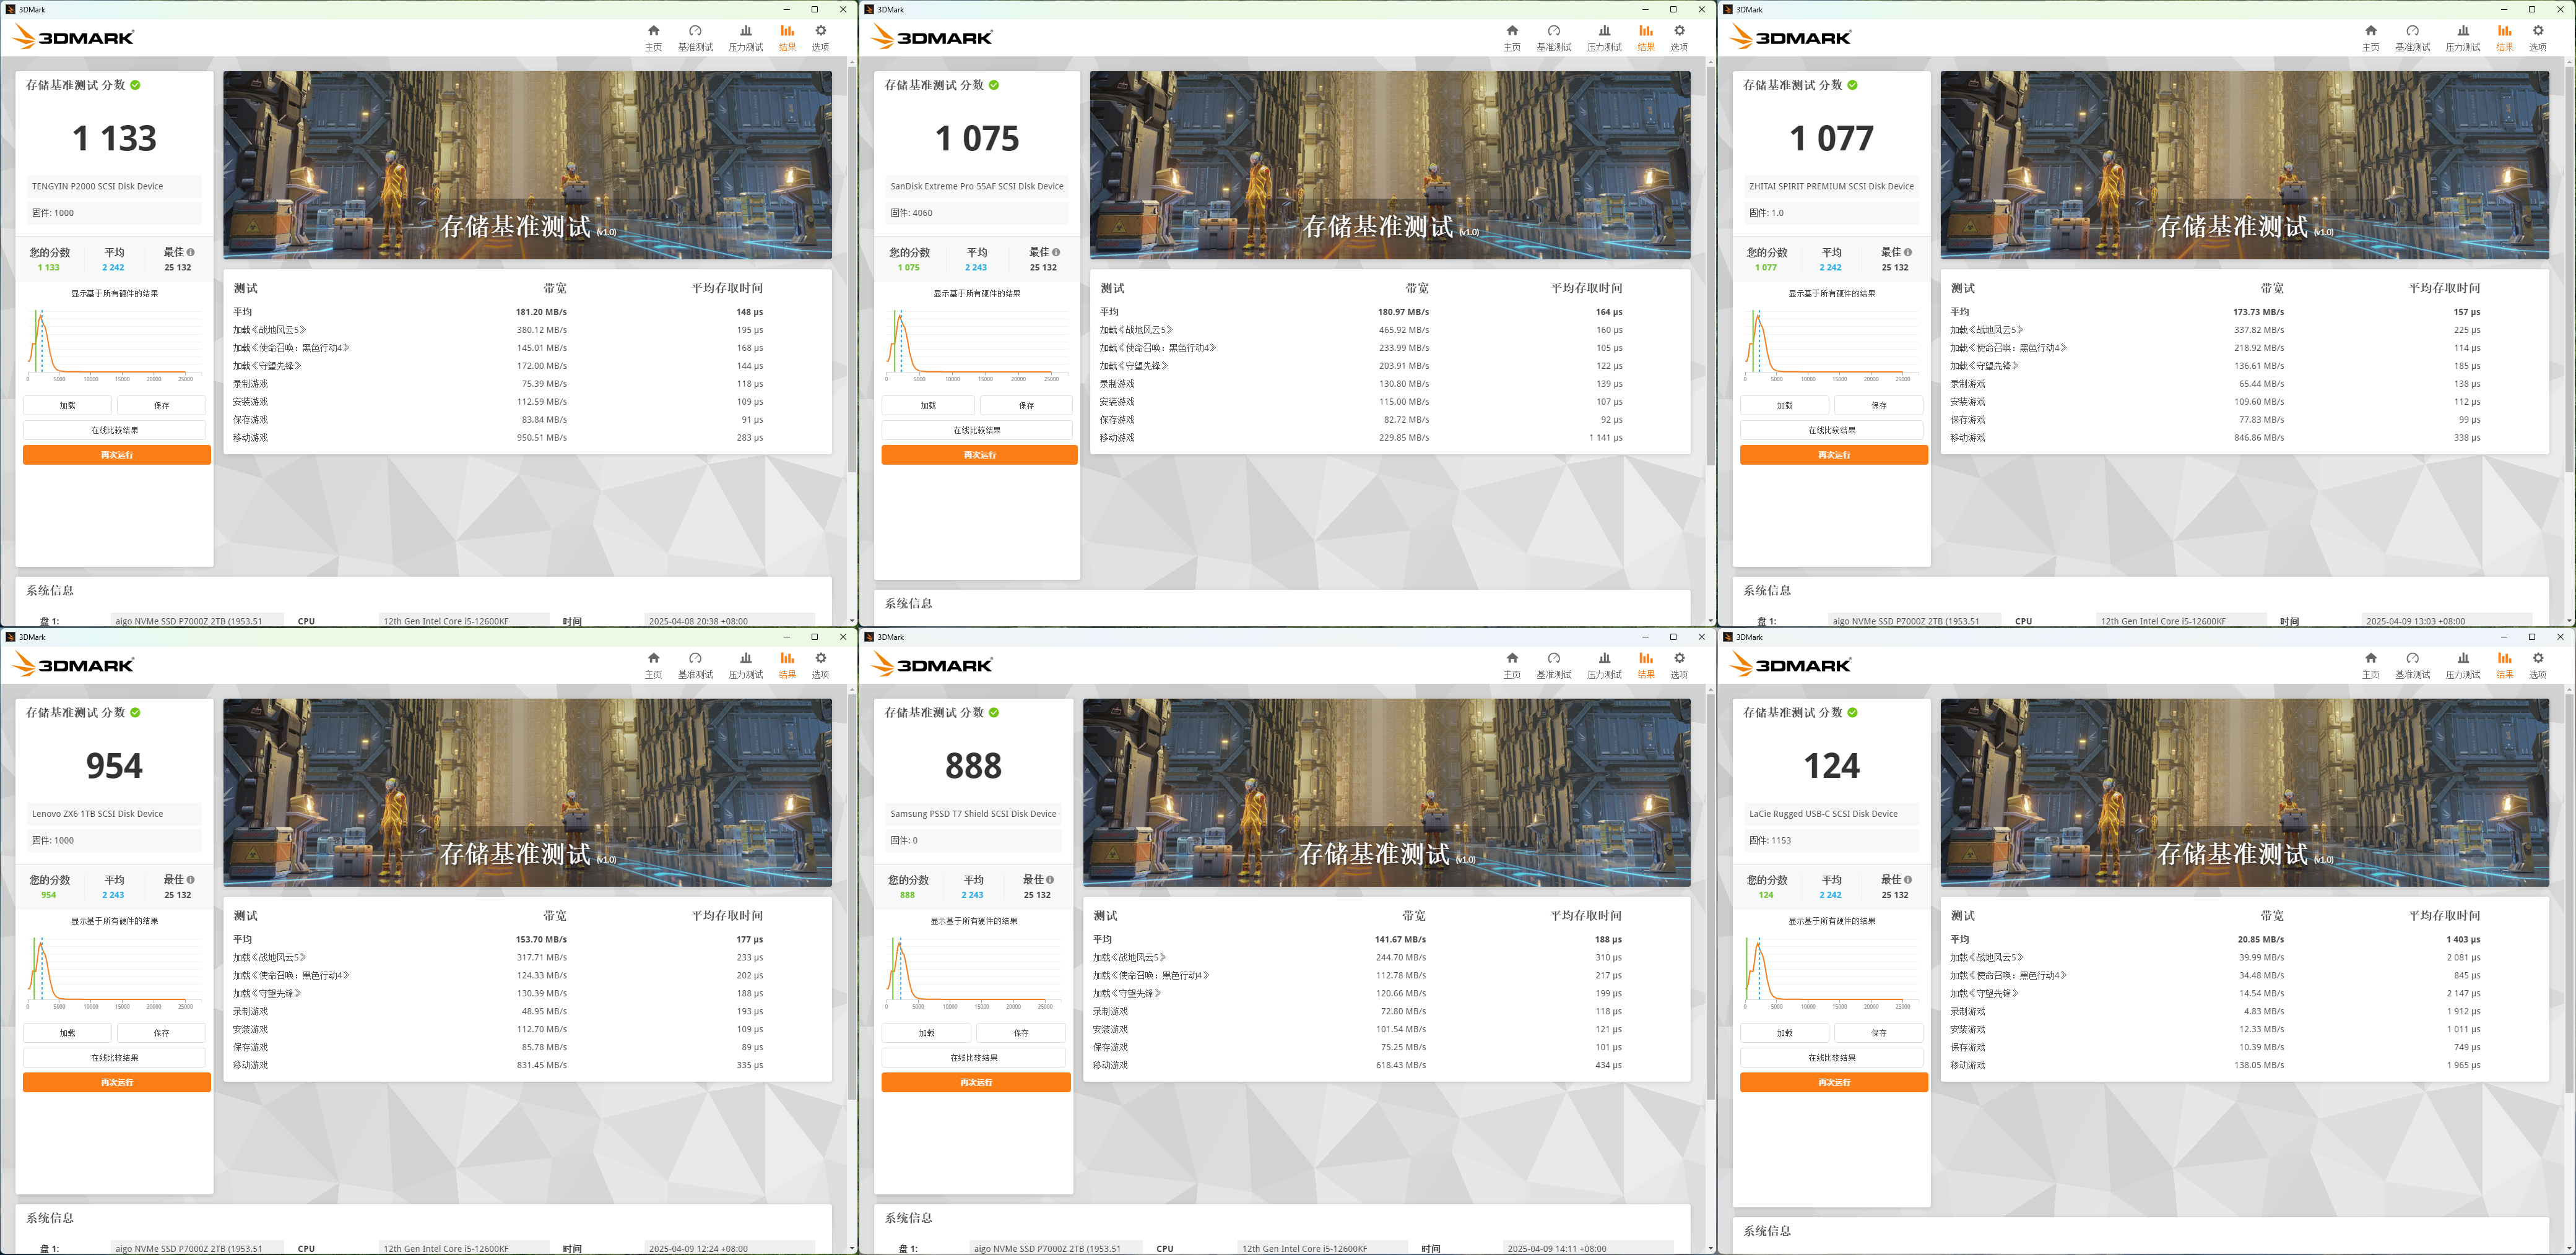The image size is (2576, 1255).
Task: Click storage benchmark banner in ZHITAI window
Action: pyautogui.click(x=2244, y=165)
